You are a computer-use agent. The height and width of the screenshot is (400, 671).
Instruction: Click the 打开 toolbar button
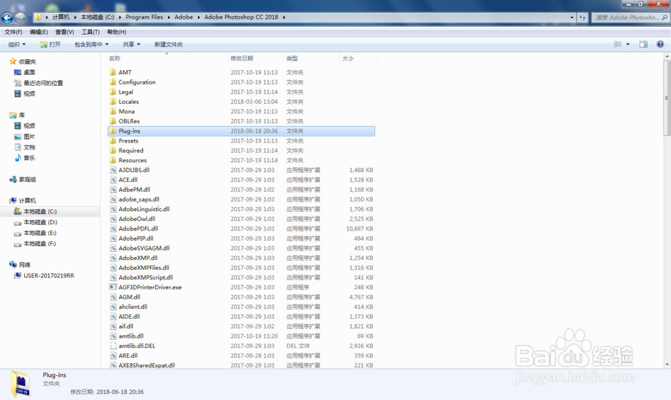click(x=50, y=44)
